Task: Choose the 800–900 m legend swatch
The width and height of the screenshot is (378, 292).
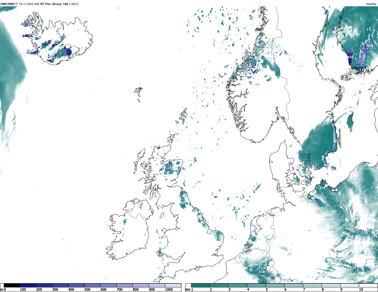Action: [141, 285]
